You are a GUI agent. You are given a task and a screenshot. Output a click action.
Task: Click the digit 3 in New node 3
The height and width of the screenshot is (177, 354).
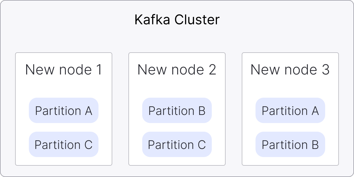tap(325, 70)
